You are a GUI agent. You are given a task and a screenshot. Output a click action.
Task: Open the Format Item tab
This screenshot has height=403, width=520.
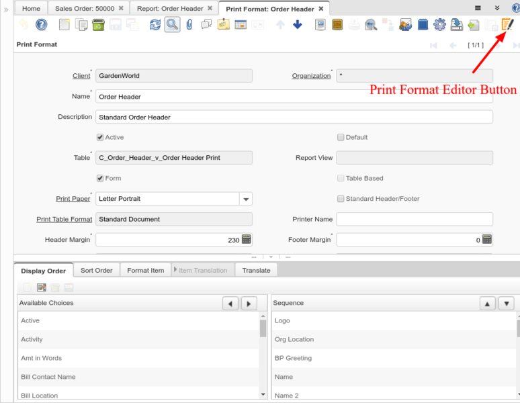(145, 270)
